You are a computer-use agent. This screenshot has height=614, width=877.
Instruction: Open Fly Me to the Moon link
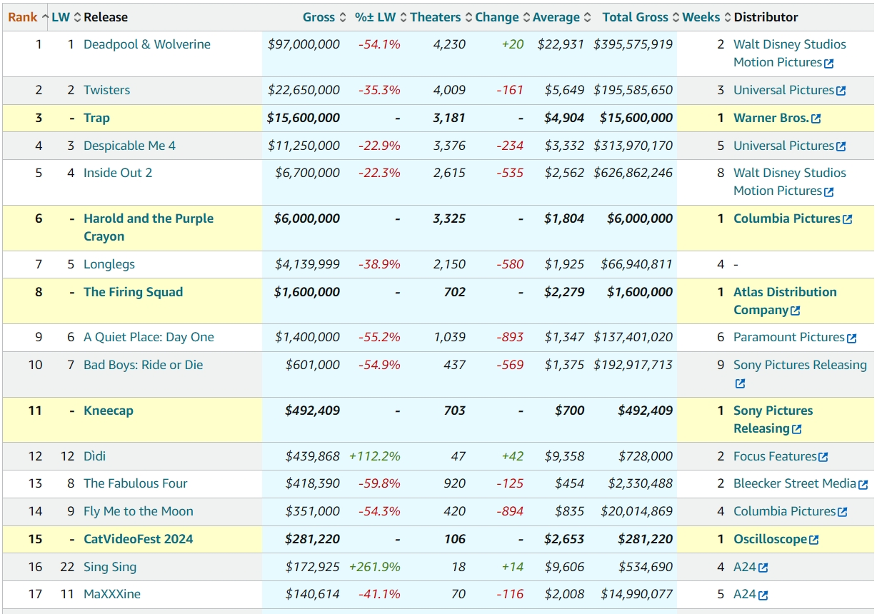pyautogui.click(x=139, y=511)
